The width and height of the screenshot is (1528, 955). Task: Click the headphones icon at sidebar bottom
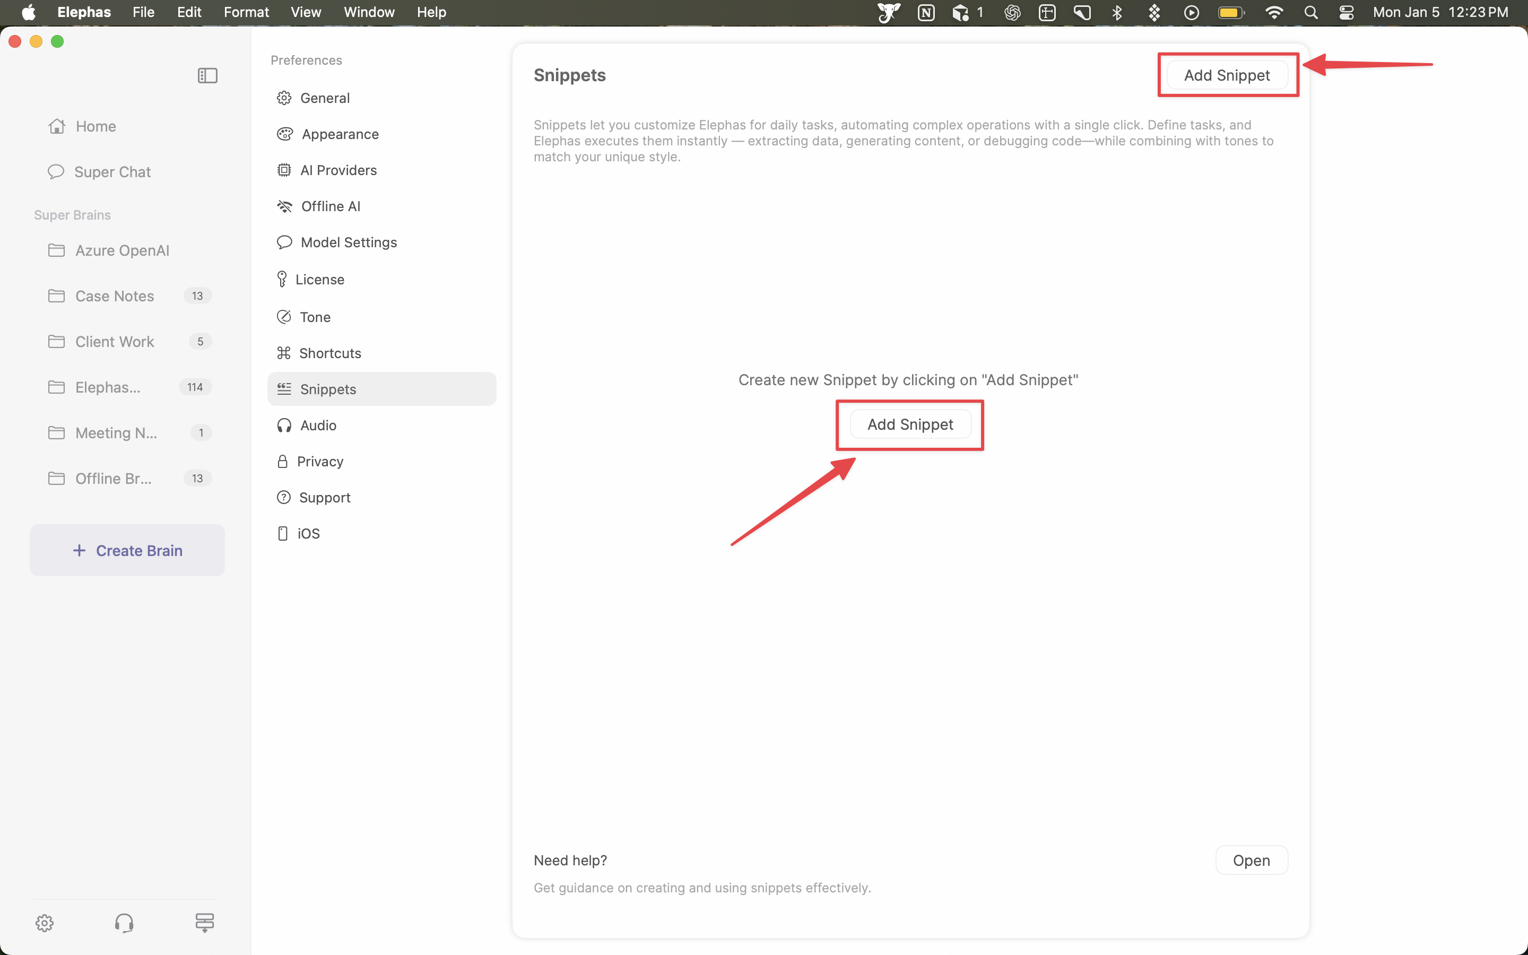[124, 923]
